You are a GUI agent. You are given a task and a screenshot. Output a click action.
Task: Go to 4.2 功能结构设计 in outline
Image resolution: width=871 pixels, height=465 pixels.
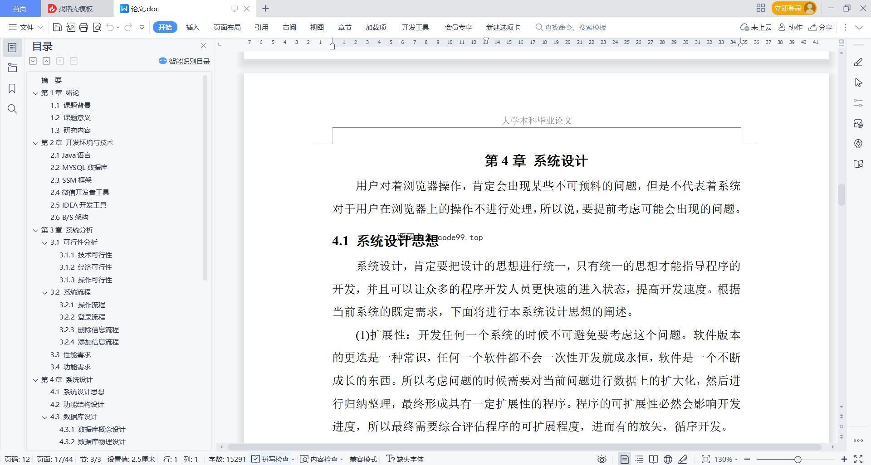(x=77, y=404)
